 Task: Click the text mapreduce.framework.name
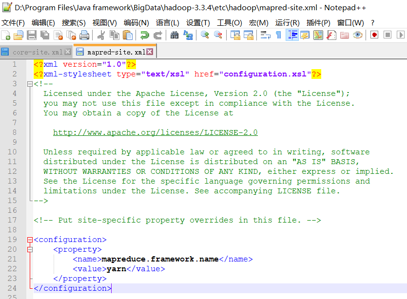coord(160,259)
